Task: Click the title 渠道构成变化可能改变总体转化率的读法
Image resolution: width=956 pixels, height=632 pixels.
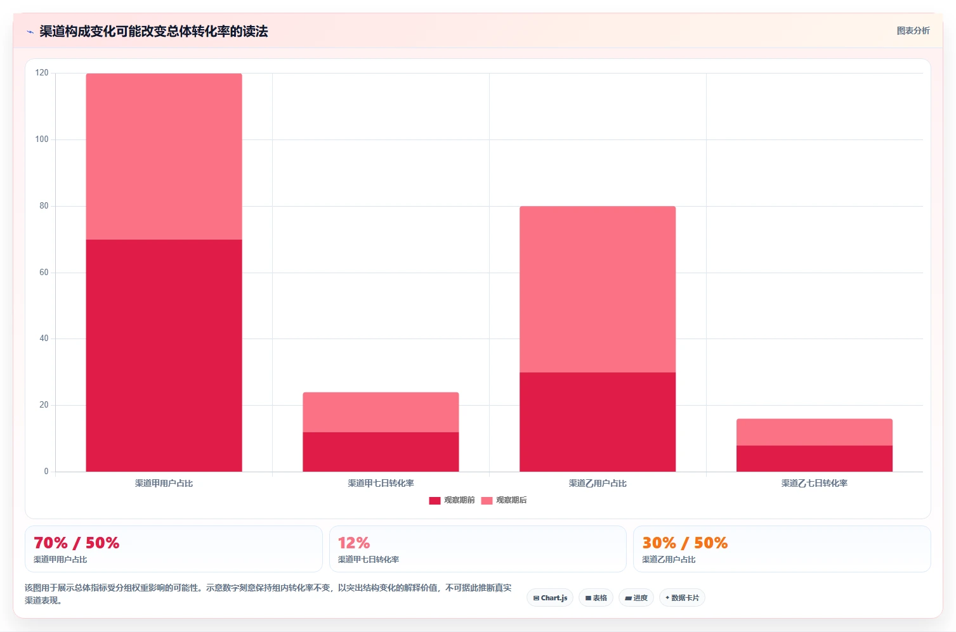Action: coord(154,31)
